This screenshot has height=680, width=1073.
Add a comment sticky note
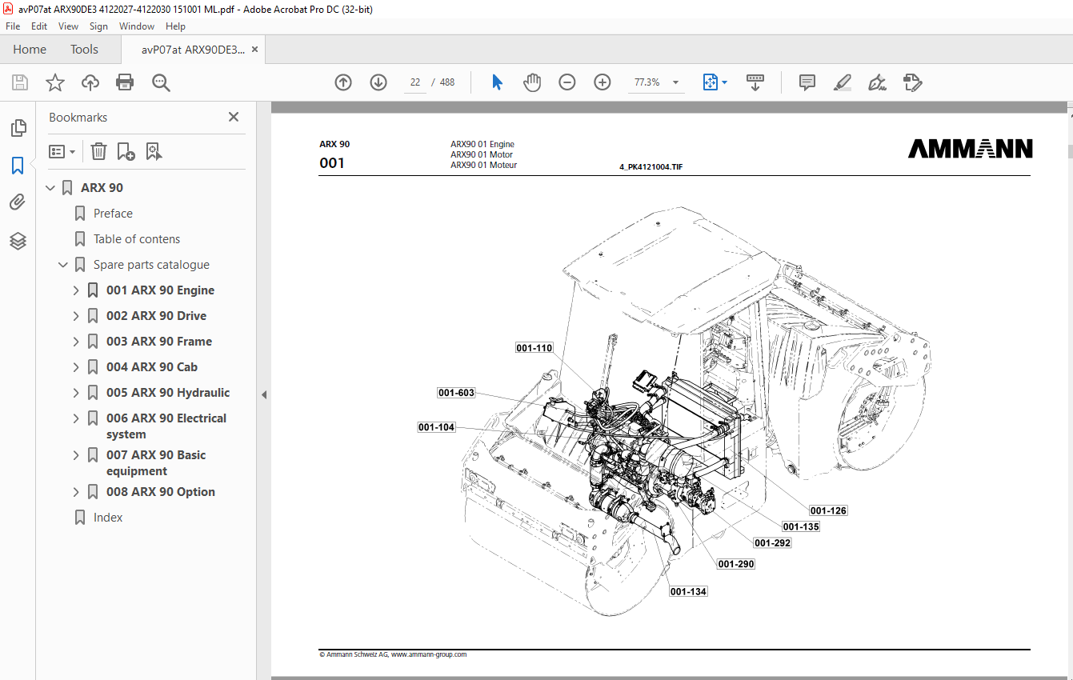click(807, 82)
